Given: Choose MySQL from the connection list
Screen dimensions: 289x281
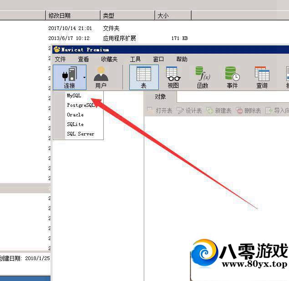Looking at the screenshot, I should [74, 96].
